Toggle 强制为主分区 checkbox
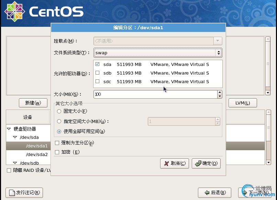The height and width of the screenshot is (200, 277). pos(57,143)
